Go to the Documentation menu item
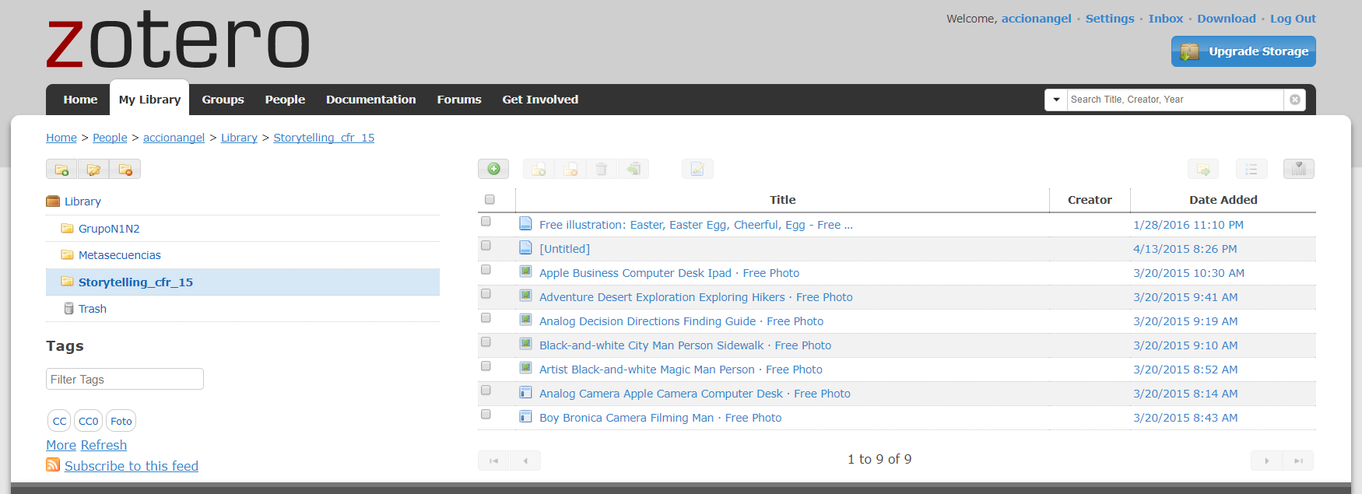This screenshot has width=1362, height=494. (370, 100)
